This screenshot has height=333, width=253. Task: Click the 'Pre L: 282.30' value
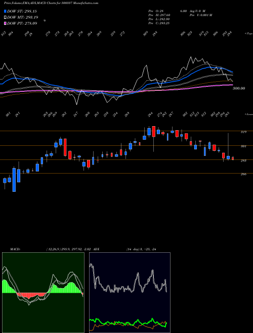pos(159,19)
